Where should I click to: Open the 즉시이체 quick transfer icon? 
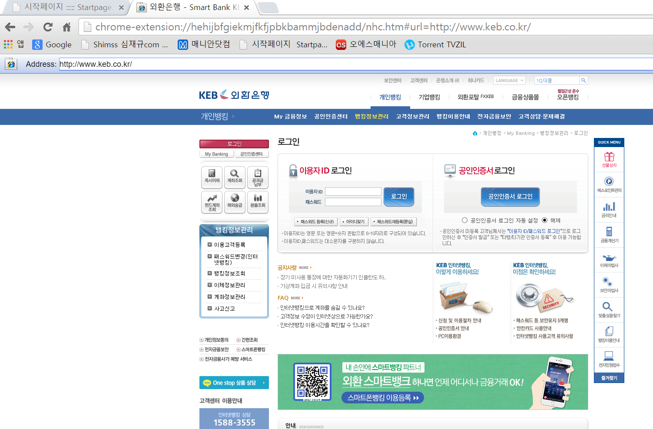[x=212, y=177]
